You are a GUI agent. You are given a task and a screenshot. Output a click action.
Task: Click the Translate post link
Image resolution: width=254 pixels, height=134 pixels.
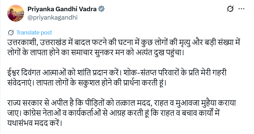coord(34,33)
